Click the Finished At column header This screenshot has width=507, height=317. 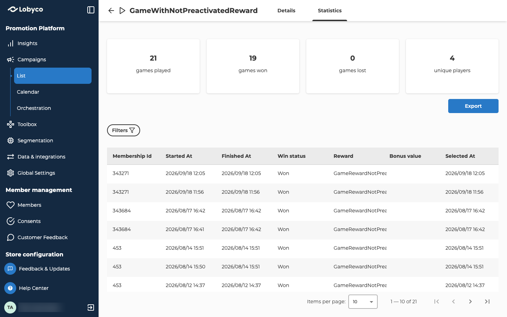pyautogui.click(x=236, y=156)
